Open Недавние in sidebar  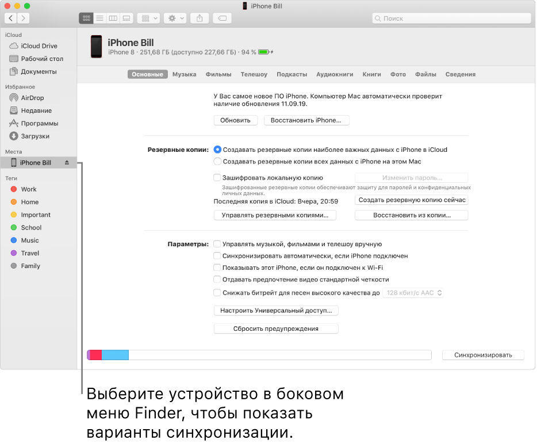tap(39, 110)
